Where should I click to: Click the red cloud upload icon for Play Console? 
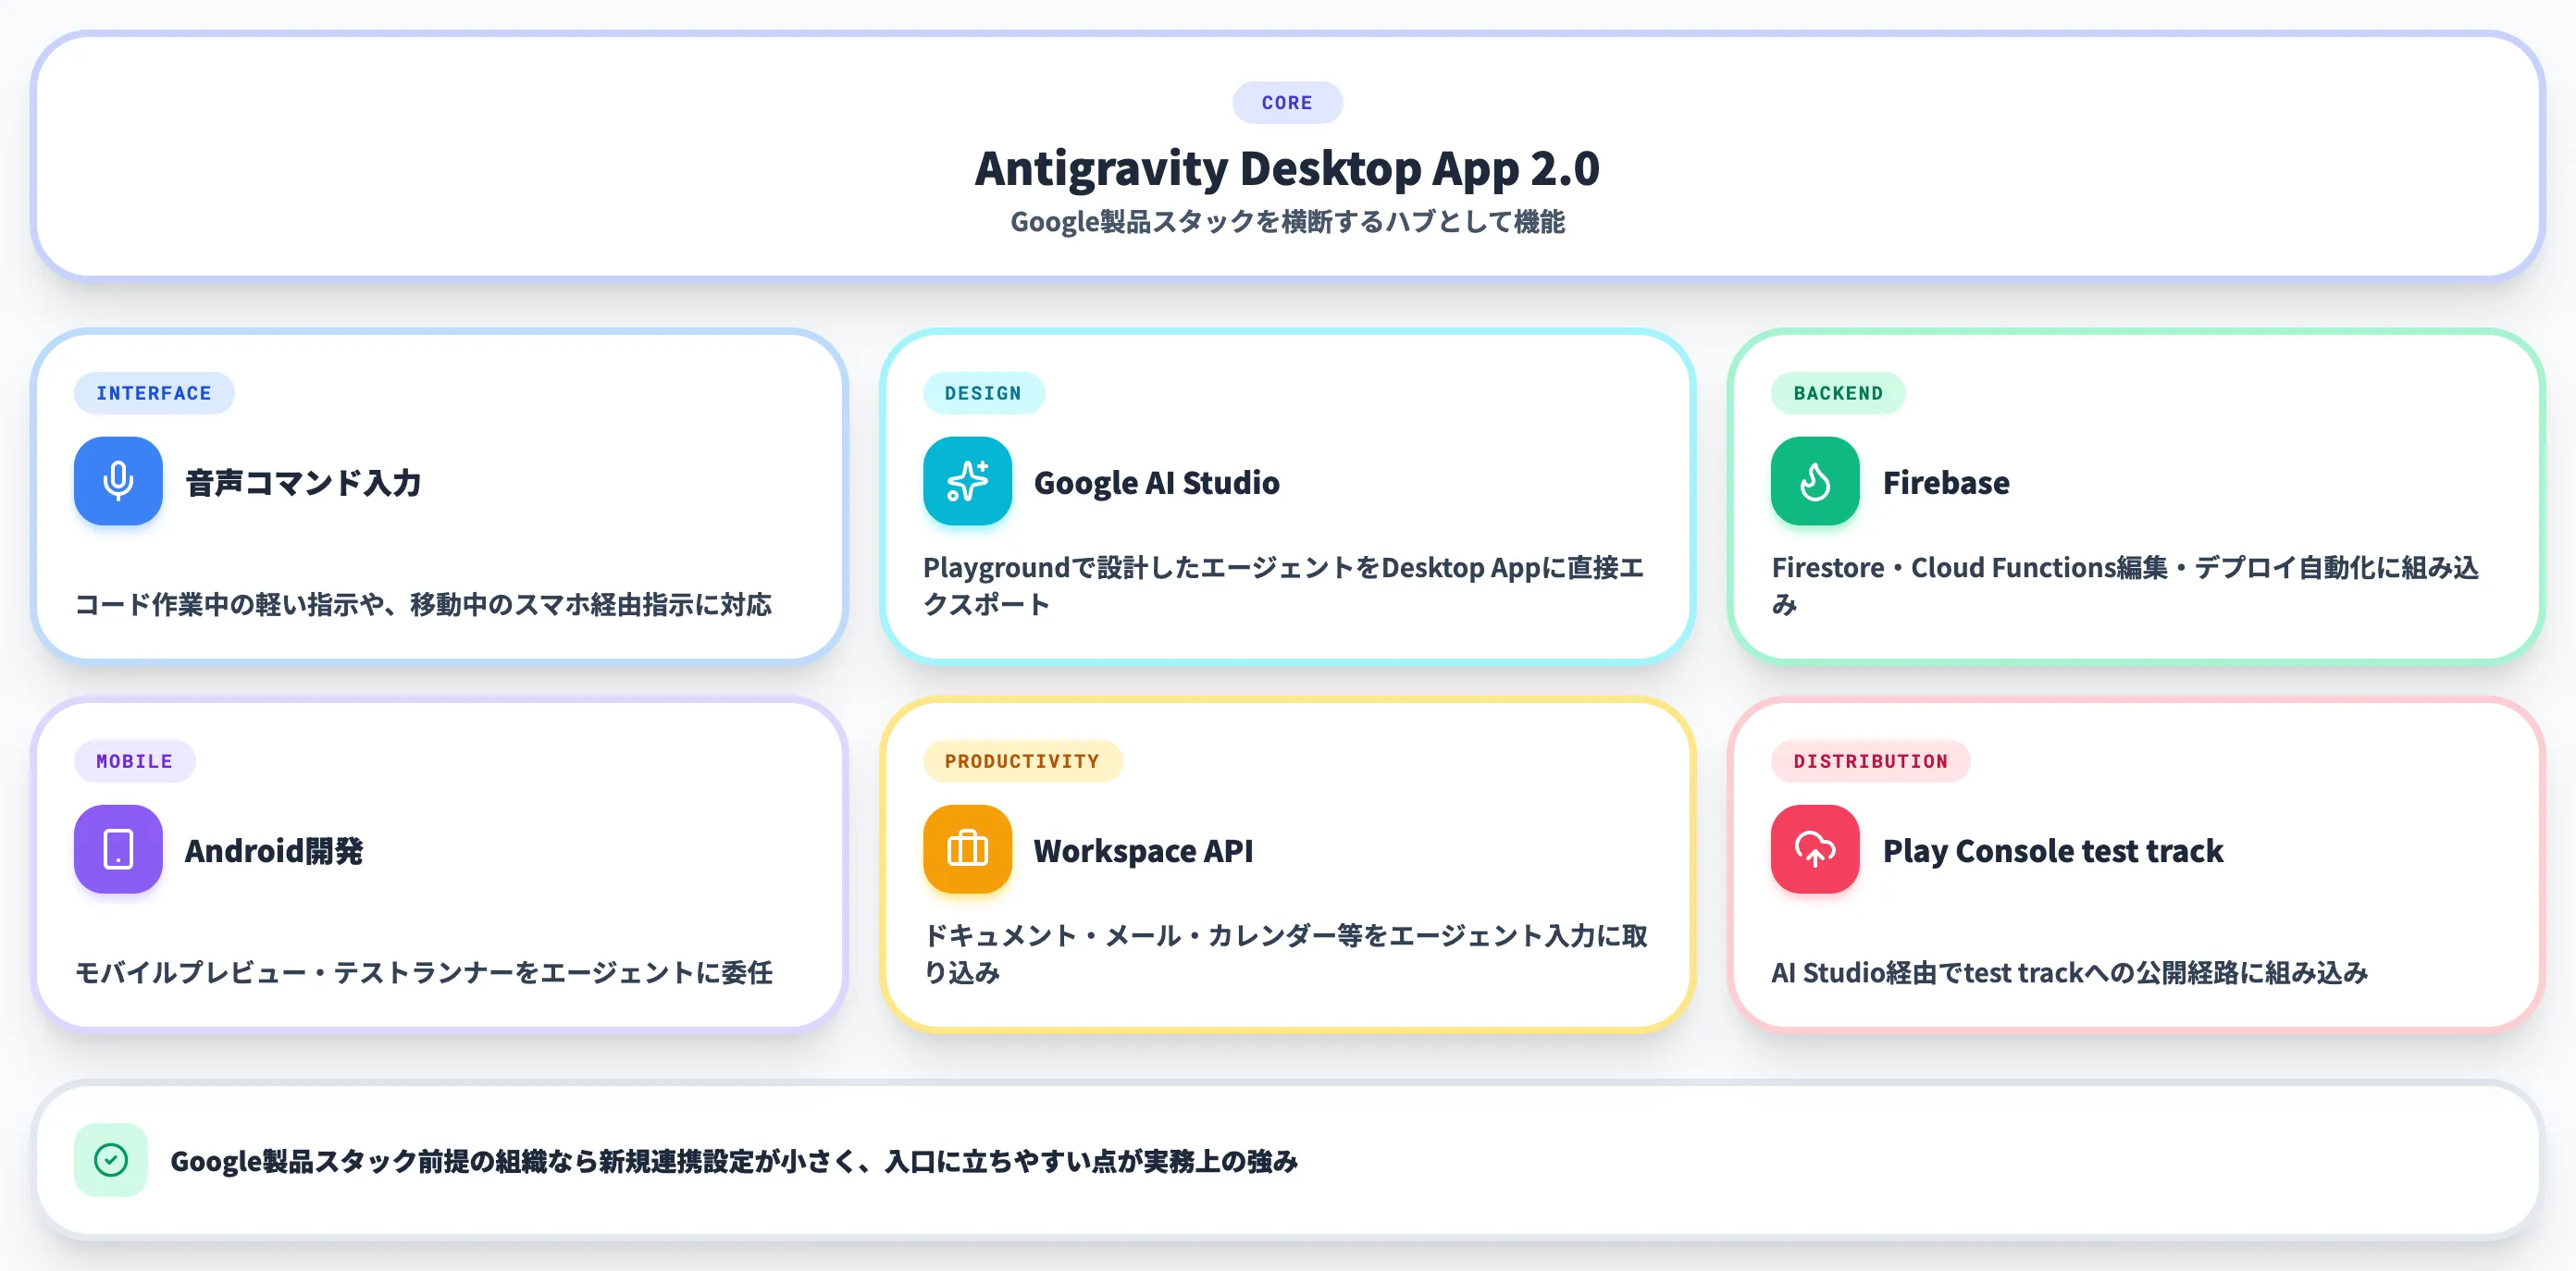1815,849
